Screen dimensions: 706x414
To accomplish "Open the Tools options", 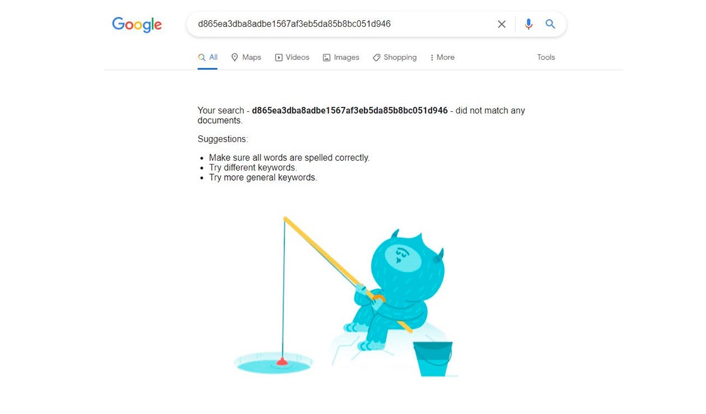I will coord(546,57).
